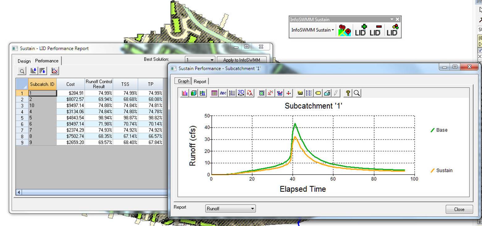Click the chart toolbar magnifier zoom icon
The width and height of the screenshot is (482, 226).
tap(357, 93)
